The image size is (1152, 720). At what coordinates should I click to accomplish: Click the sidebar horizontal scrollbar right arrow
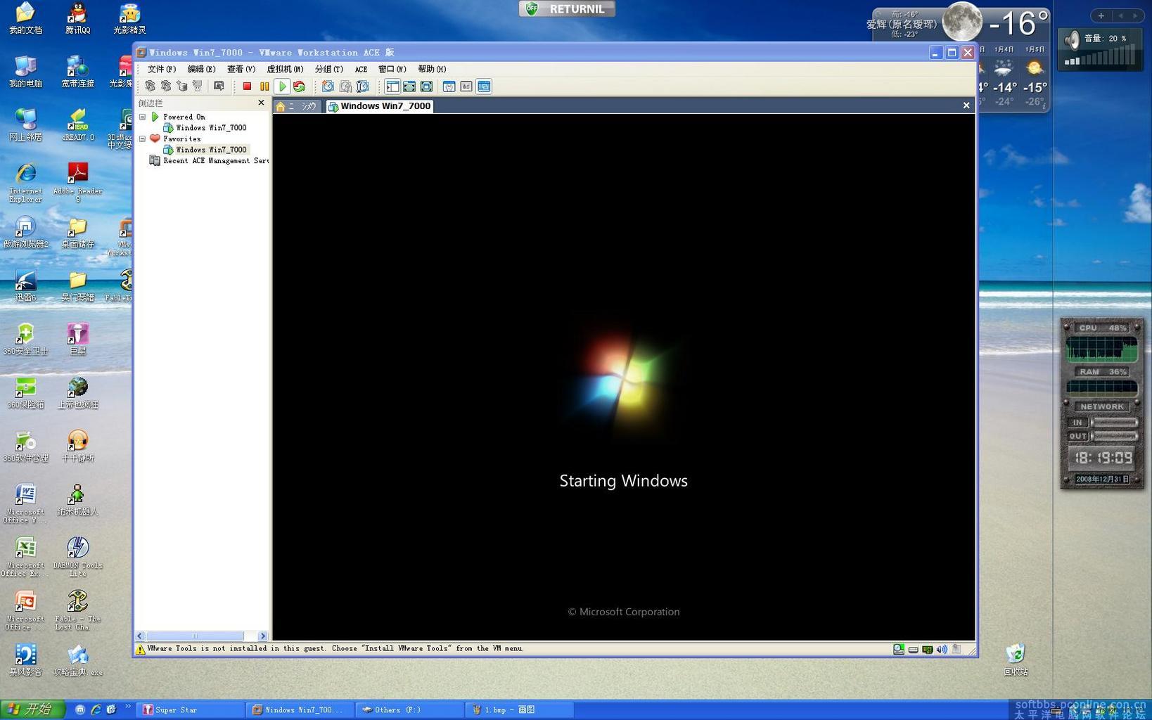click(x=262, y=636)
